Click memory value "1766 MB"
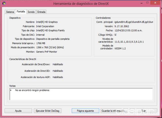 point(41,43)
